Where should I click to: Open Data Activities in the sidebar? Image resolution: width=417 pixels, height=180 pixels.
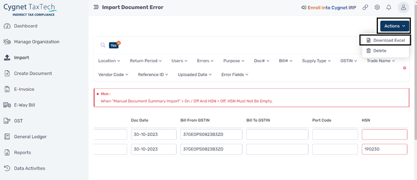point(30,168)
